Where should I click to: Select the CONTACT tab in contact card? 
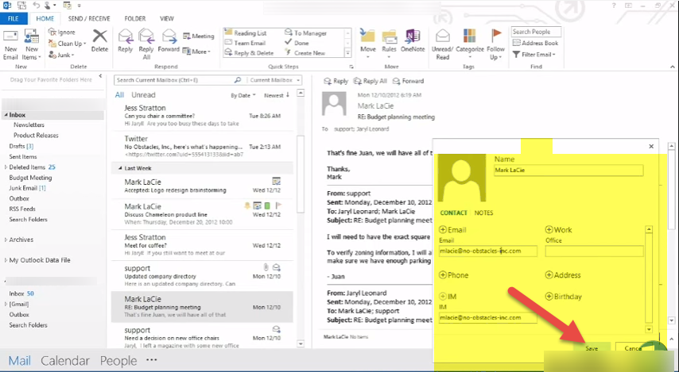point(453,213)
